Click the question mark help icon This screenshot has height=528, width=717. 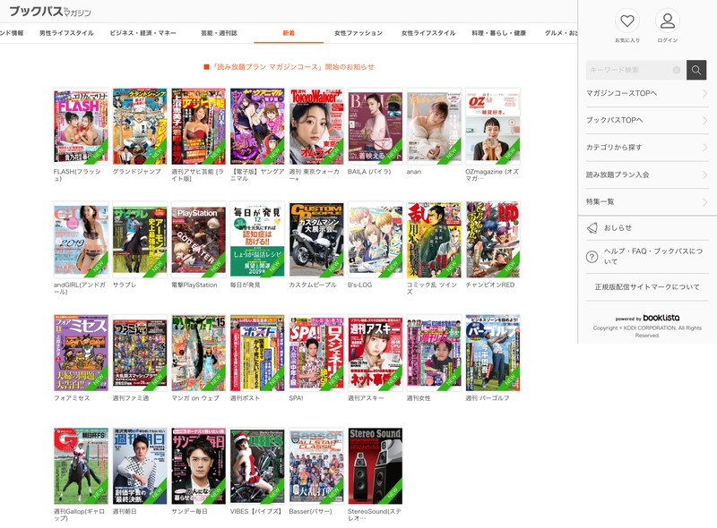[592, 257]
